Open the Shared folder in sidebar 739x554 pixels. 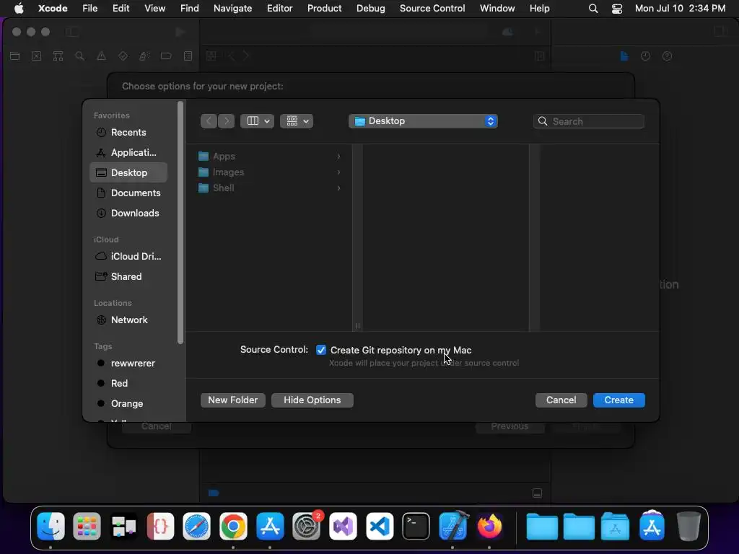point(128,276)
